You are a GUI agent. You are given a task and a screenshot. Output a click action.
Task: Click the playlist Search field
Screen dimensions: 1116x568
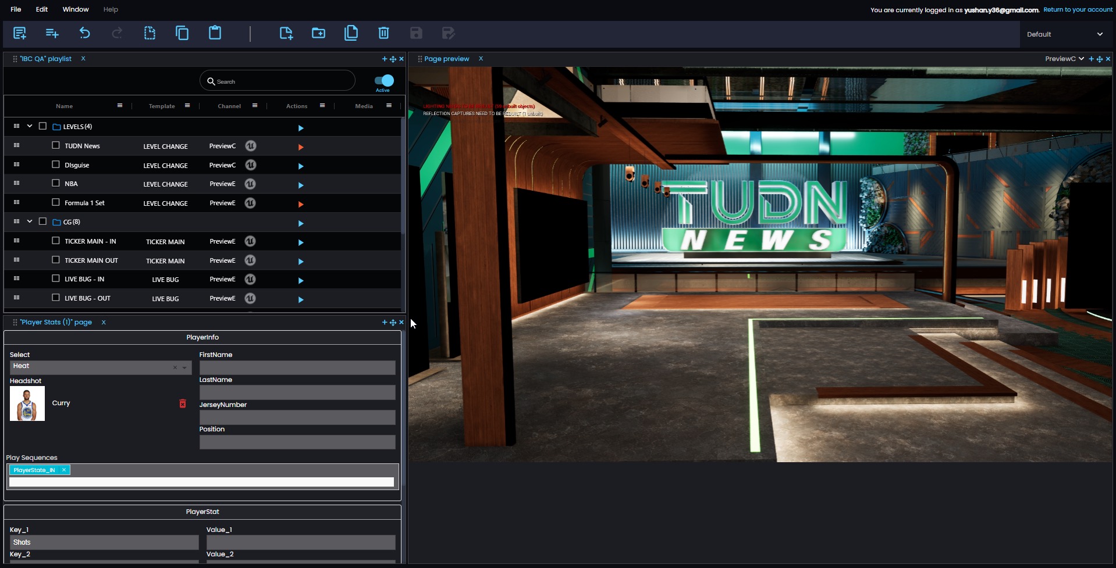tap(278, 81)
